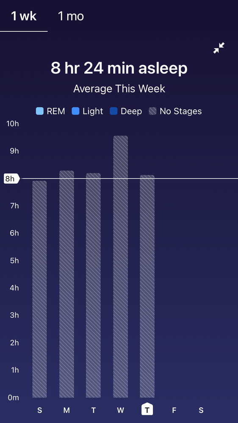238x423 pixels.
Task: Tap the highlighted T day marker
Action: coord(147,409)
